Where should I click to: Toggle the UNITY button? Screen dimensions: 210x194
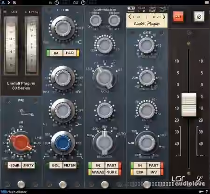28,166
